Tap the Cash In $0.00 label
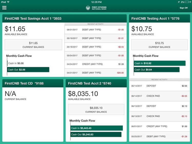The image size is (192, 144). [16, 63]
